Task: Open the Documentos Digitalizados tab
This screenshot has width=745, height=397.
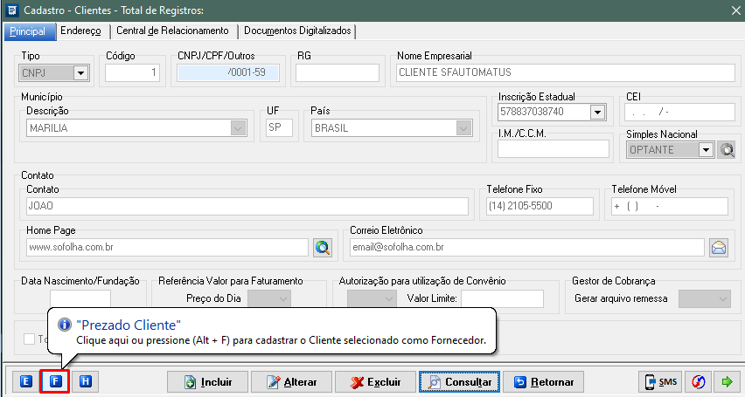Action: pyautogui.click(x=297, y=31)
